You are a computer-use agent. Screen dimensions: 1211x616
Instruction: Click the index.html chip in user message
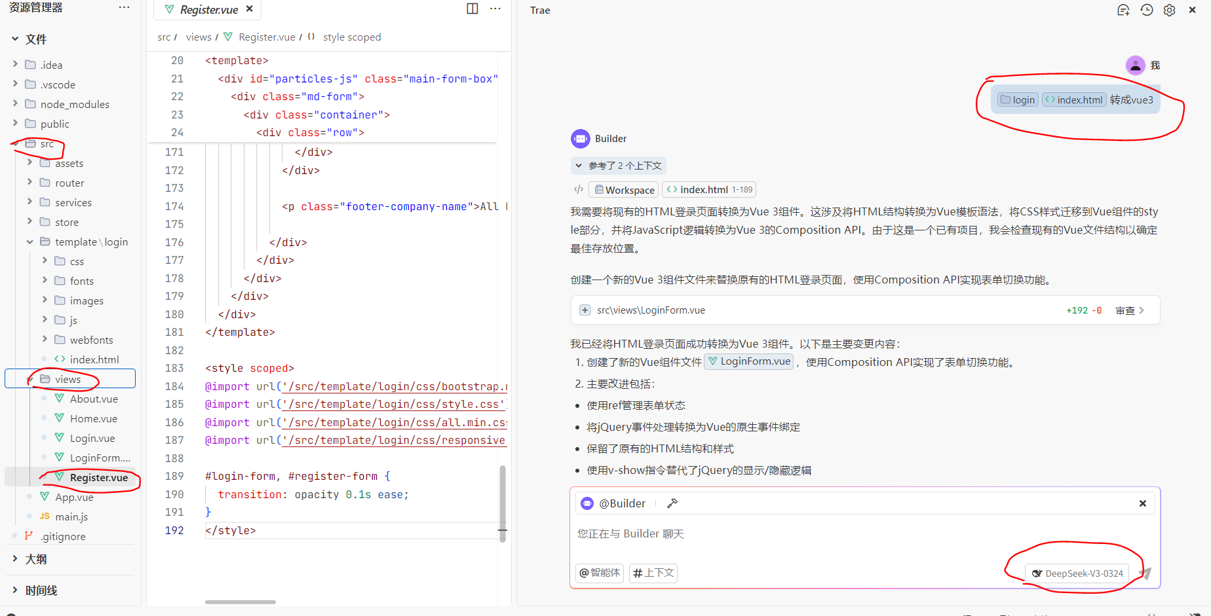(1074, 100)
